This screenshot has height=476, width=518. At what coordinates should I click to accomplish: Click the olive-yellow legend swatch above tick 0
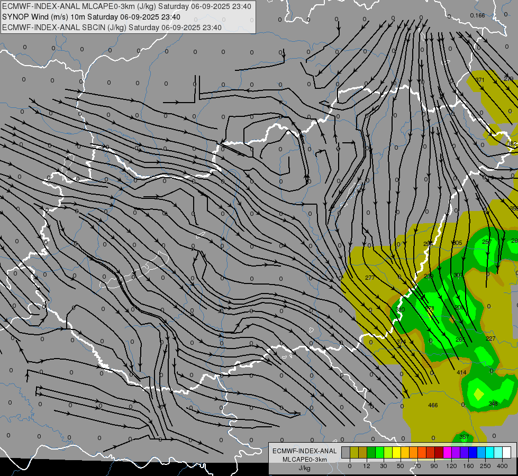tap(355, 452)
